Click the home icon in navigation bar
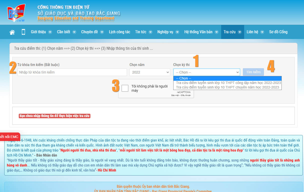Viewport: 304px width, 192px height. [x=12, y=32]
